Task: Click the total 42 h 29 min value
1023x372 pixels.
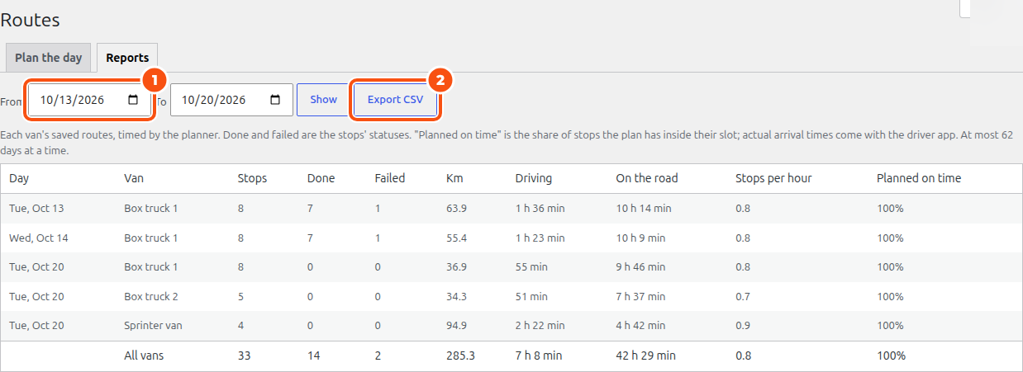Action: coord(645,356)
